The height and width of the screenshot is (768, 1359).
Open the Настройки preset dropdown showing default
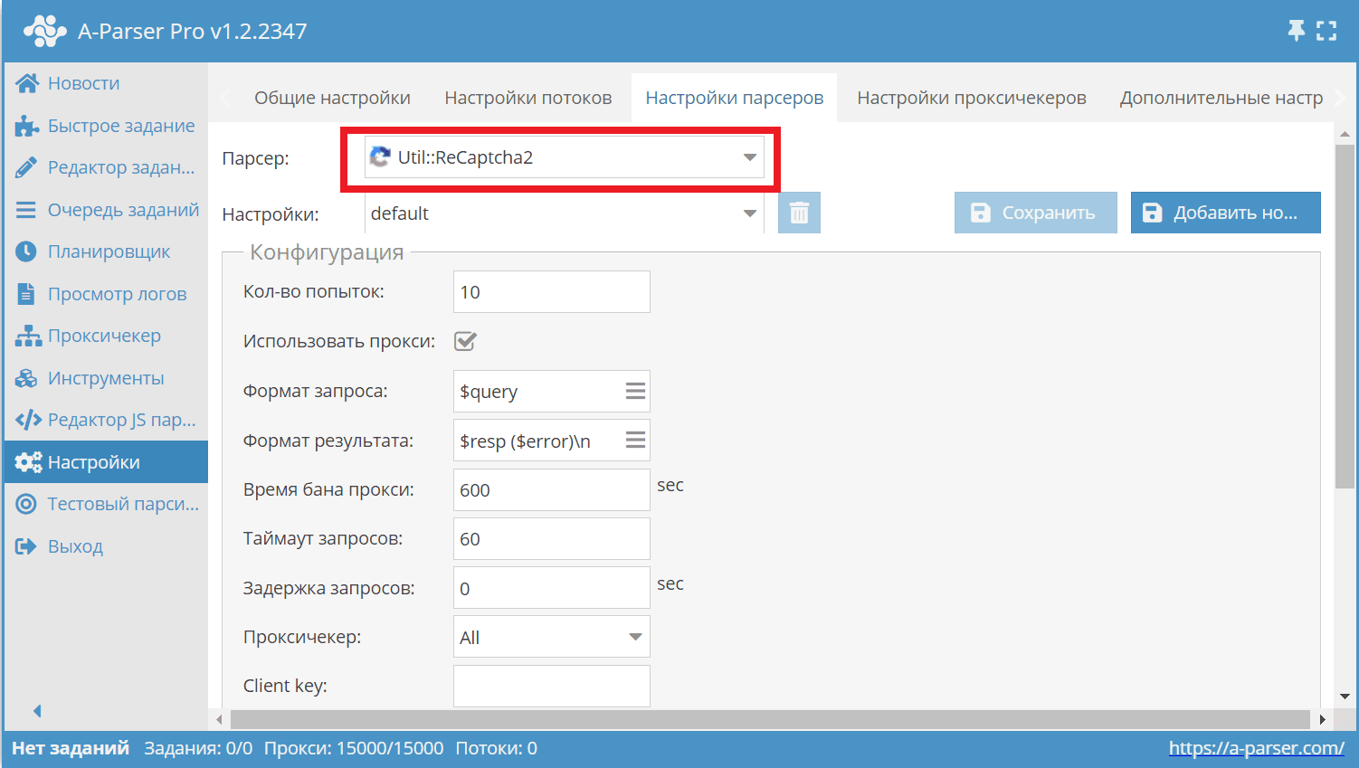click(565, 213)
